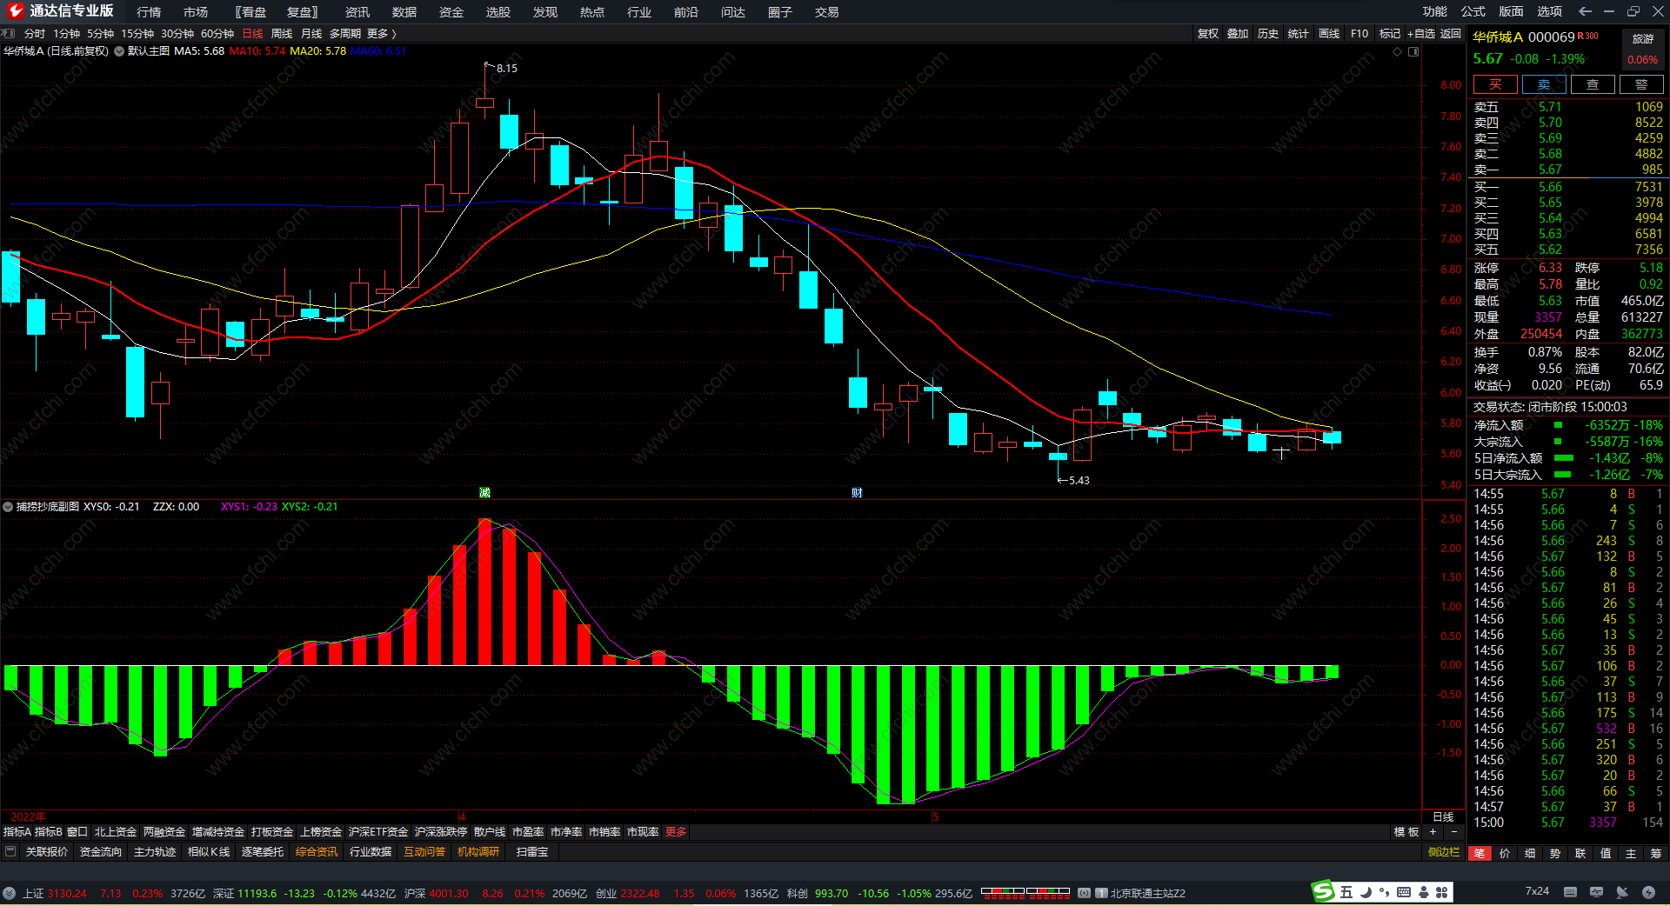The width and height of the screenshot is (1670, 906).
Task: Click the circle icon beside 捕捞抄底副图
Action: click(8, 507)
